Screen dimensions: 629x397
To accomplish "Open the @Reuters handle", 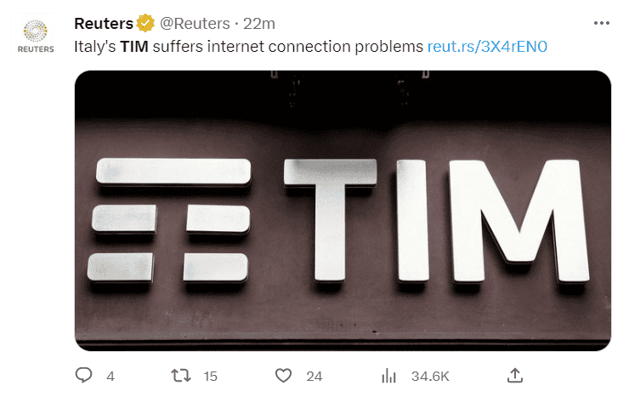I will tap(195, 24).
